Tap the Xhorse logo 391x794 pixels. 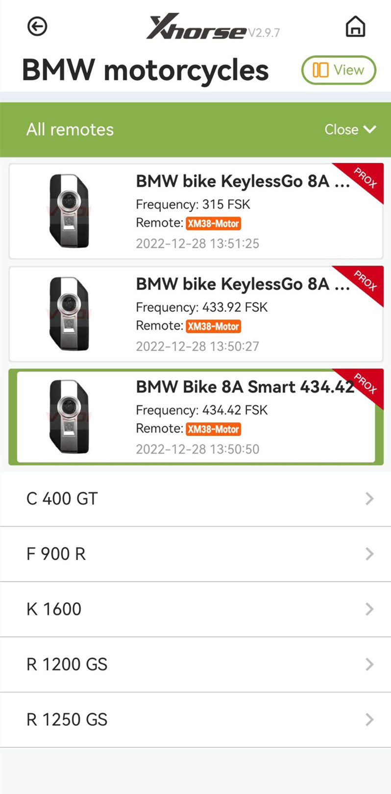(197, 27)
